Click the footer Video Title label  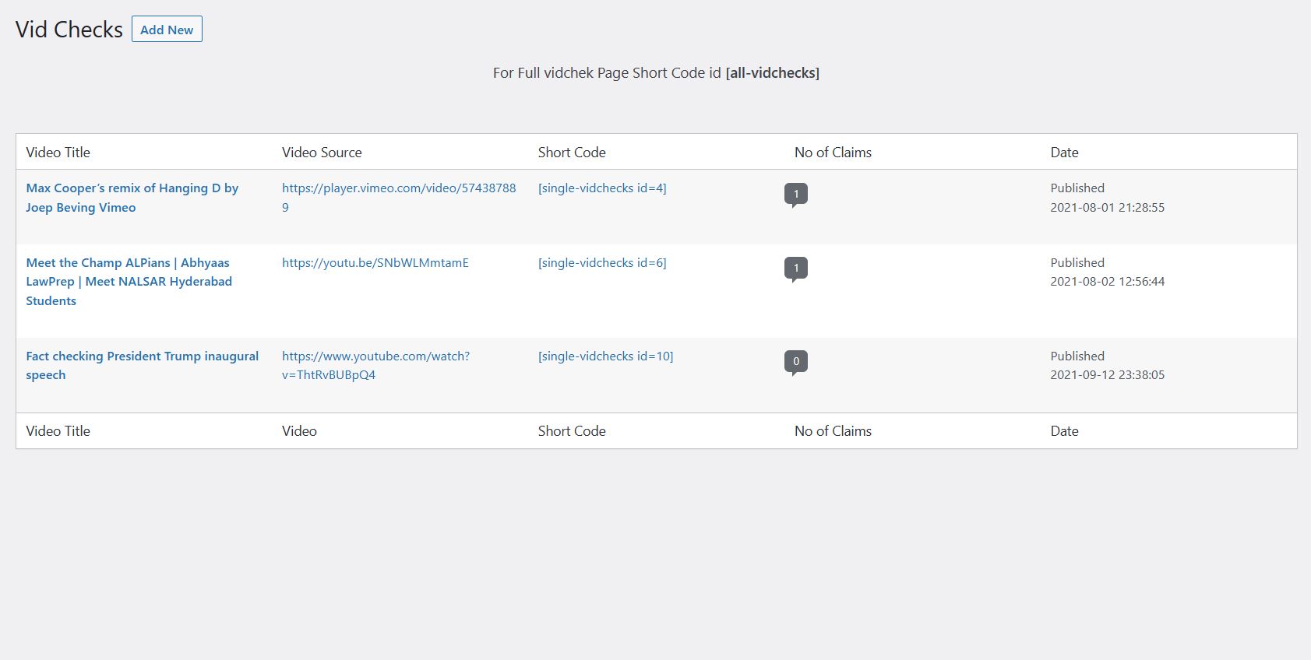pos(58,431)
